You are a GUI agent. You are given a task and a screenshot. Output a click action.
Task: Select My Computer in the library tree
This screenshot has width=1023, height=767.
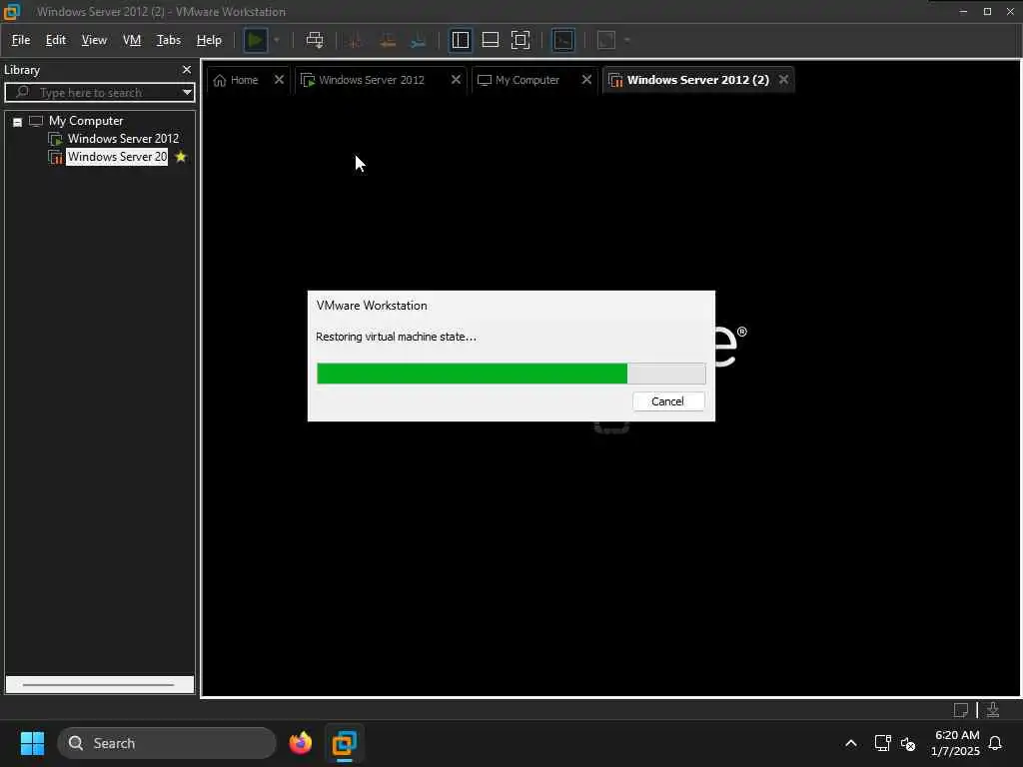(86, 121)
